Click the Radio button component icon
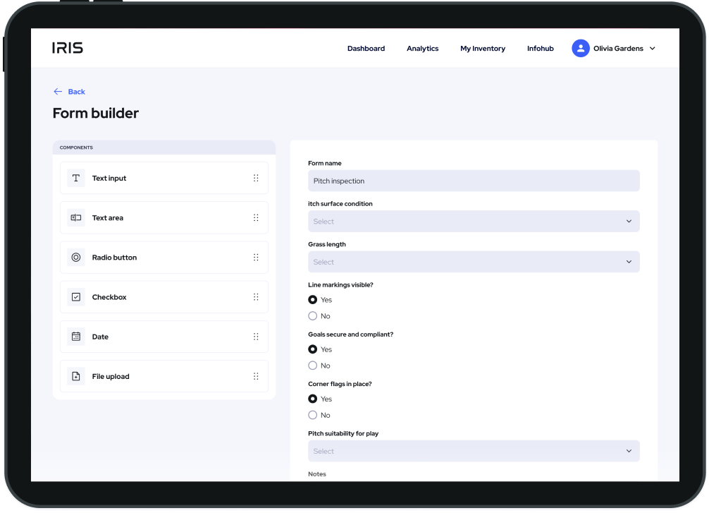709x513 pixels. (x=75, y=257)
